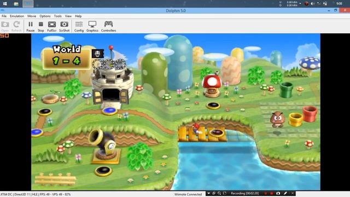Click the World 1-4 level sign
The image size is (350, 197).
67,57
